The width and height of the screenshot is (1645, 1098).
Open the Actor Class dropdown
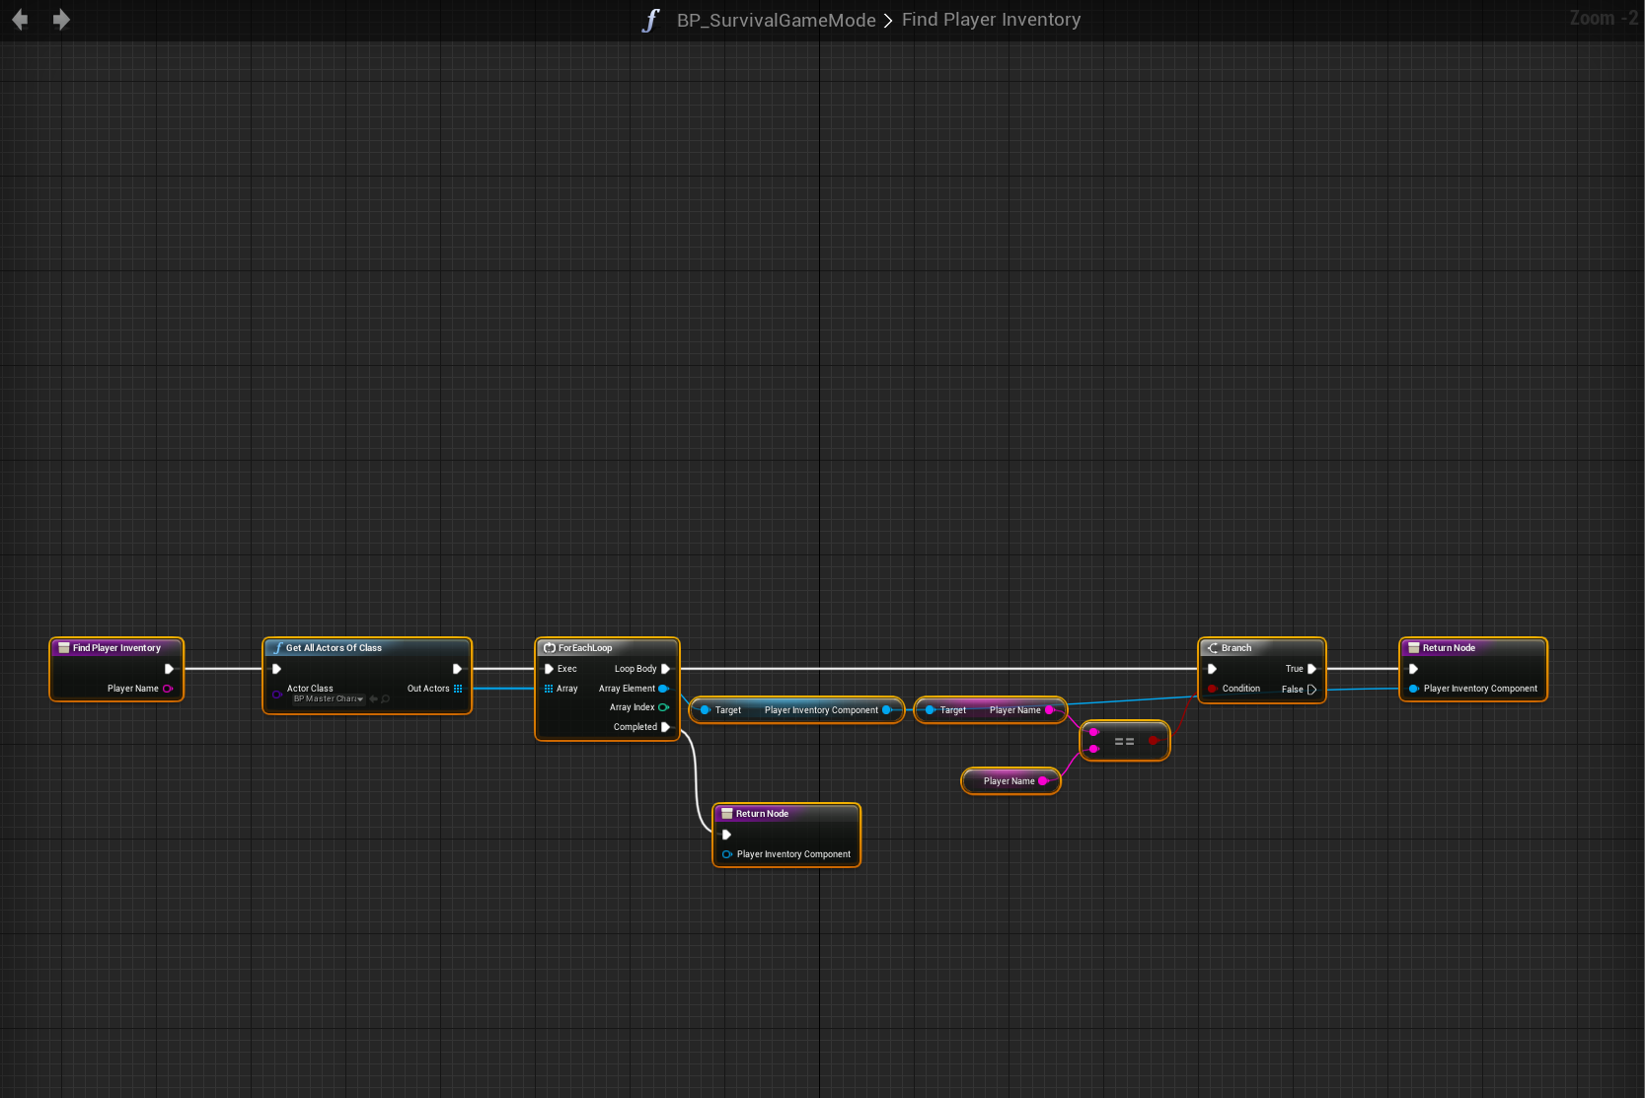[x=329, y=699]
